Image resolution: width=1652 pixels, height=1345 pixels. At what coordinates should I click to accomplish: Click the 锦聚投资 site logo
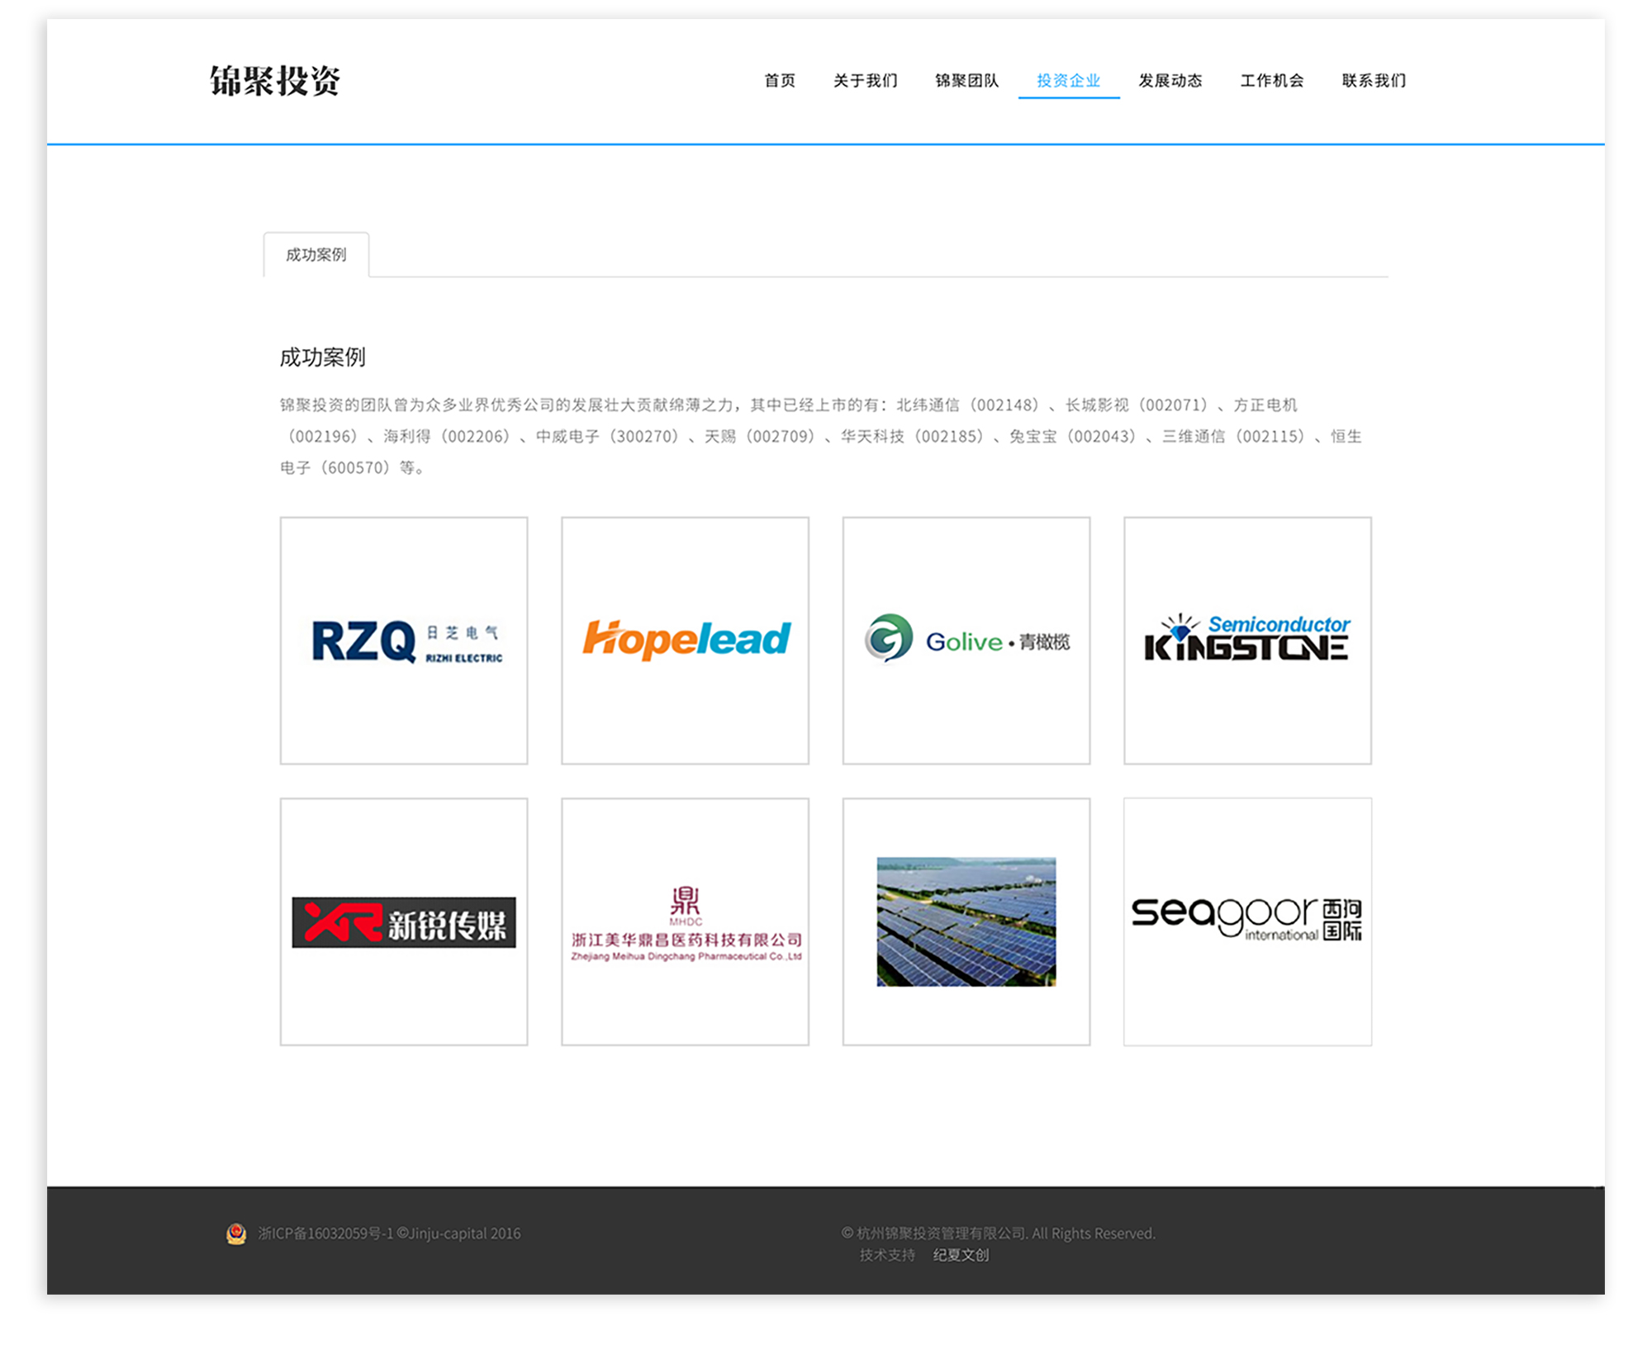tap(275, 81)
